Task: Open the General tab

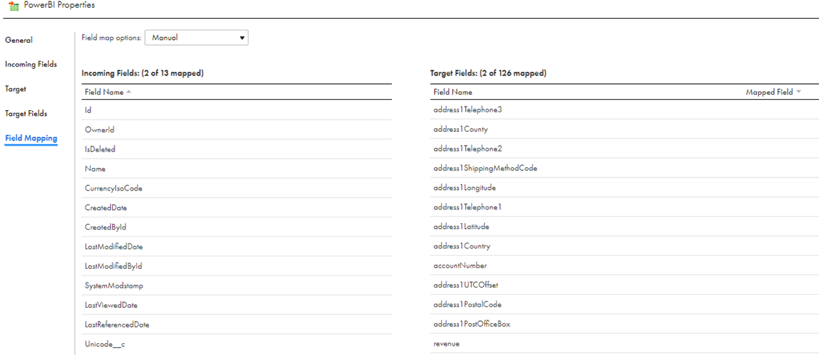Action: click(x=19, y=40)
